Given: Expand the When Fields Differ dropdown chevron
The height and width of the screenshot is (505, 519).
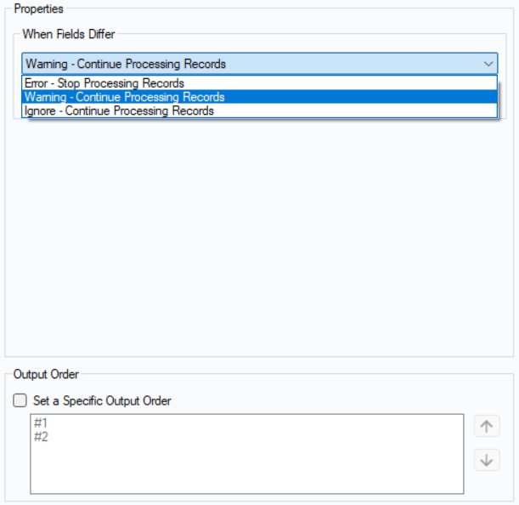Looking at the screenshot, I should (x=488, y=64).
